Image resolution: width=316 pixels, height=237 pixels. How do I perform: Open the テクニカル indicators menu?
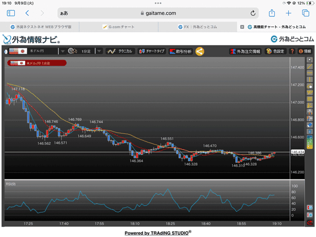click(119, 51)
